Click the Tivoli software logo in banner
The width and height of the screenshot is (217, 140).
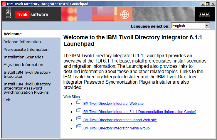31,14
